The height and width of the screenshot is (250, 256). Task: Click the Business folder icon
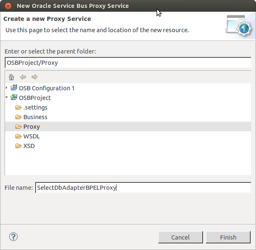(18, 117)
